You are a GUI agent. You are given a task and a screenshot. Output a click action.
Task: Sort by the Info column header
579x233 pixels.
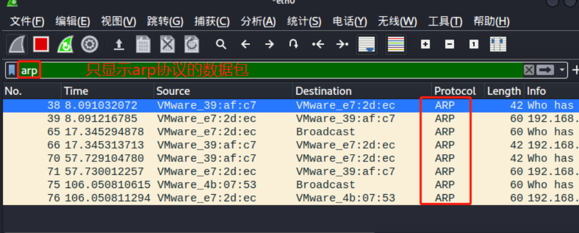552,91
